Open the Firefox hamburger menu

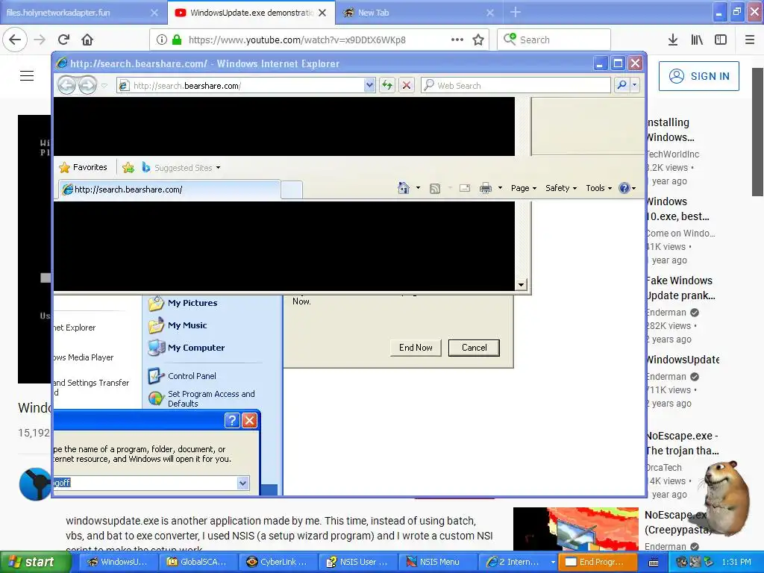[750, 40]
